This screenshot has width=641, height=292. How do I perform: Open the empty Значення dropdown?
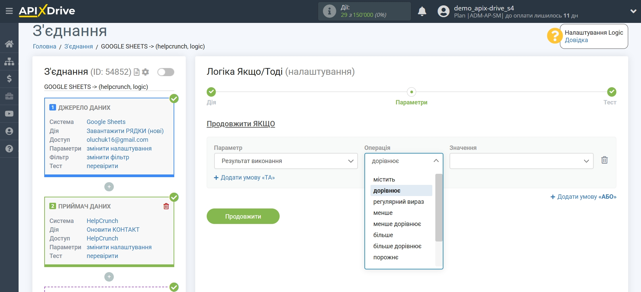[521, 161]
